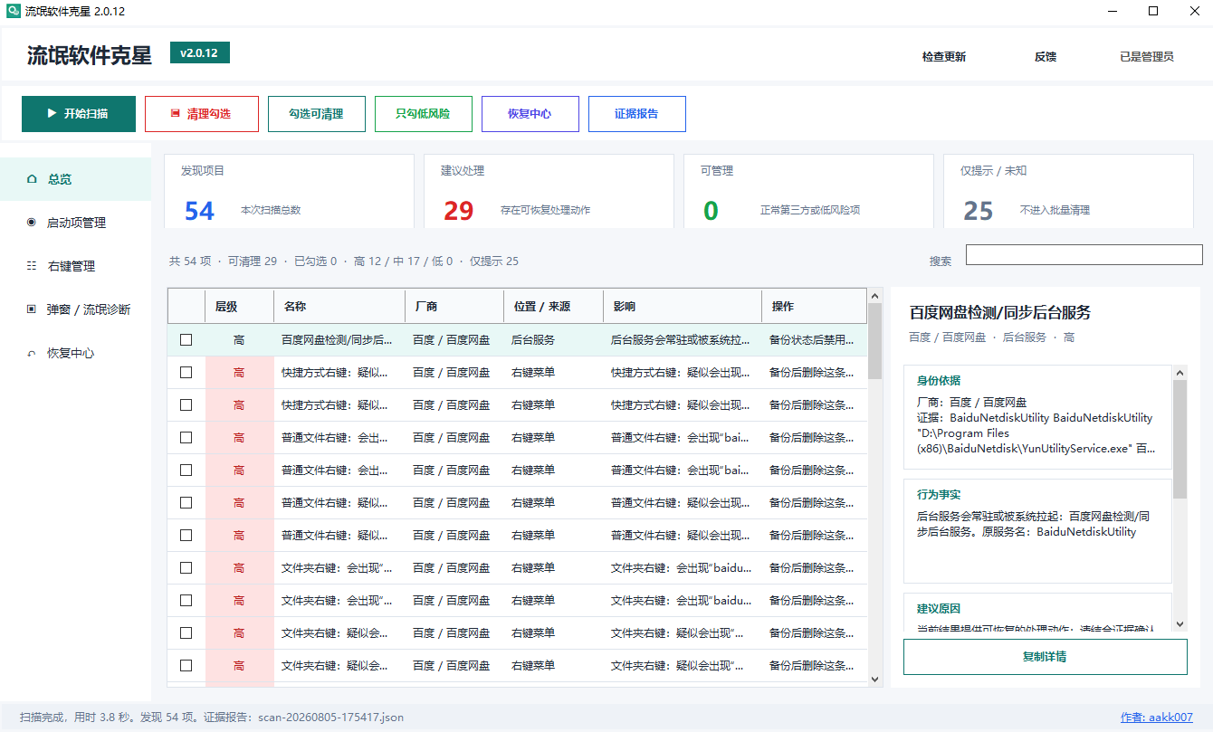This screenshot has height=732, width=1213.
Task: Open the 反馈 feedback link
Action: click(x=1046, y=56)
